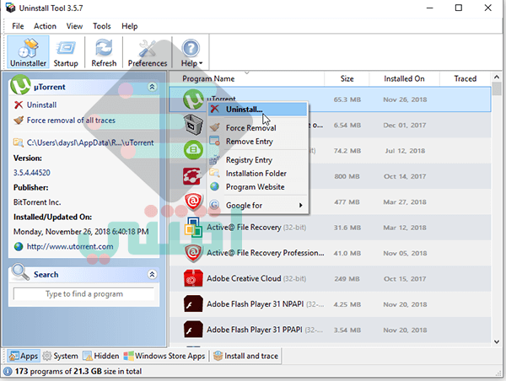Click the Nov 26, 2018 date cell
This screenshot has width=506, height=381.
pos(405,99)
